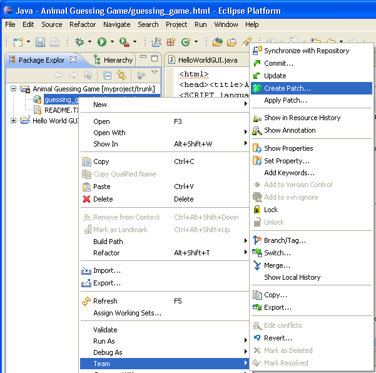
Task: Click Collapse All in Package Explorer
Action: 107,75
